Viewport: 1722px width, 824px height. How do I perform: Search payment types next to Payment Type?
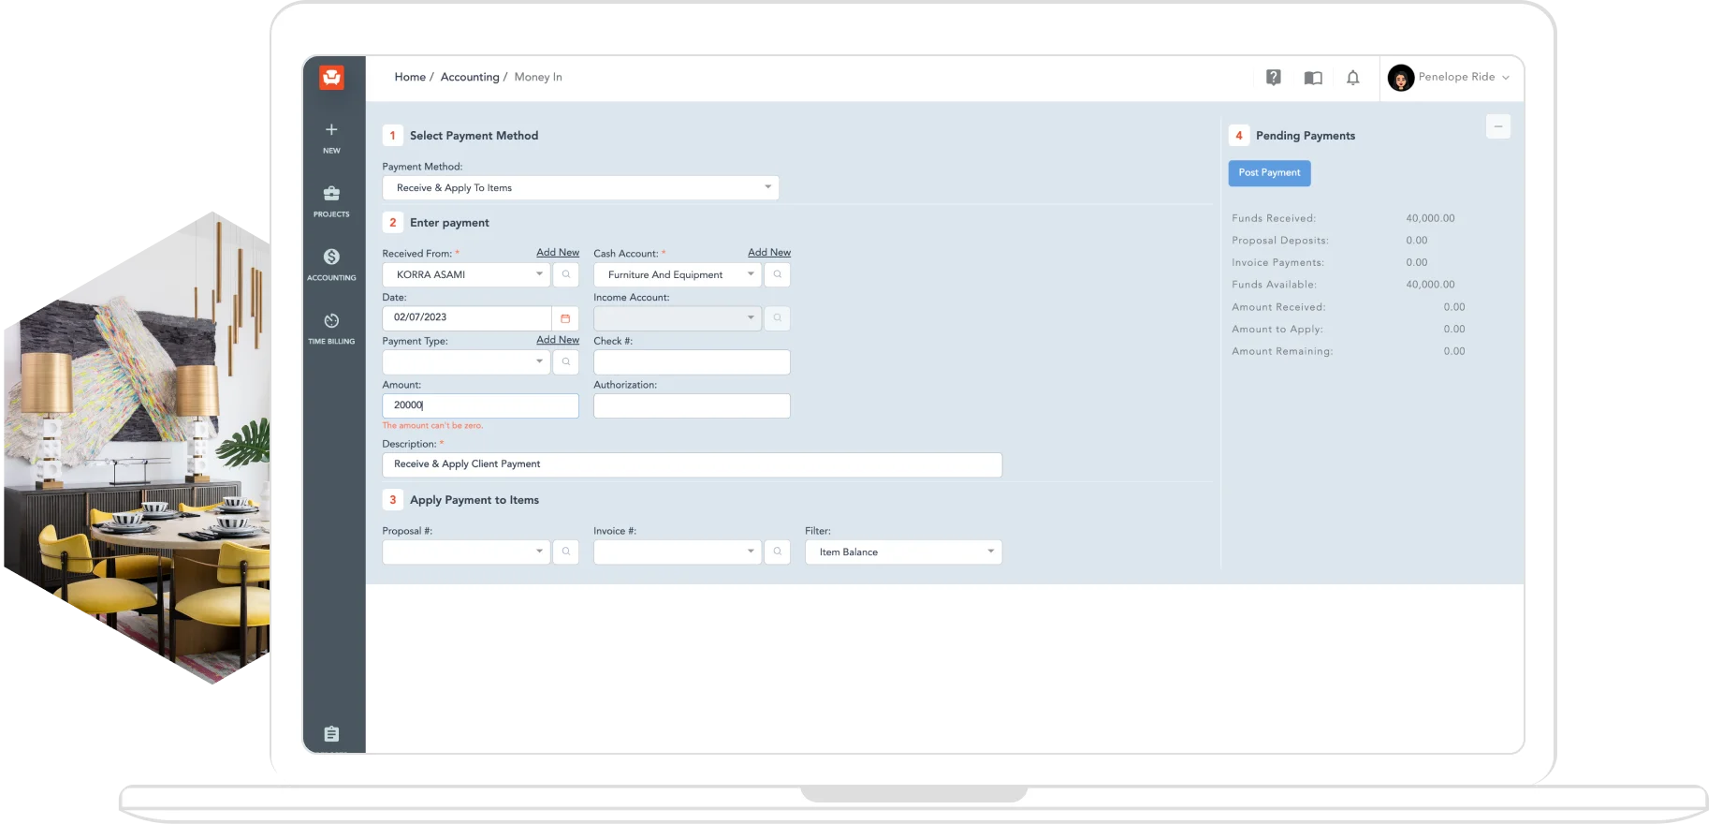[x=566, y=362]
